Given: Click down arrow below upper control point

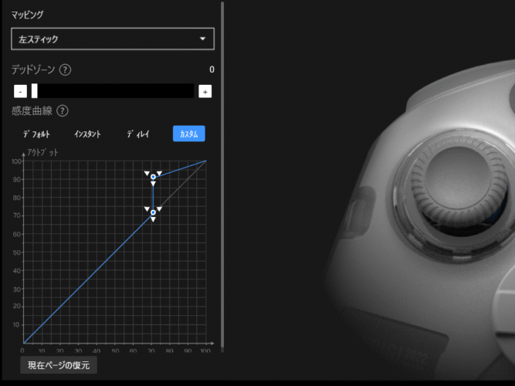Looking at the screenshot, I should [153, 184].
